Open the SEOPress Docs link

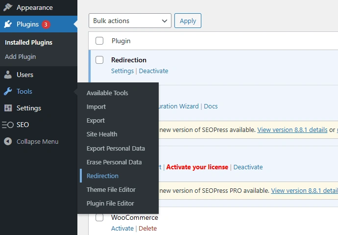point(211,106)
